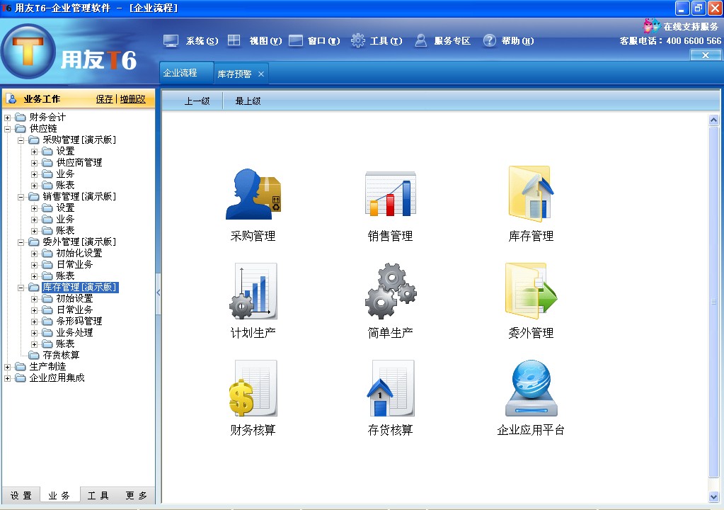Image resolution: width=724 pixels, height=510 pixels.
Task: Expand the 供应商管理 tree node
Action: pyautogui.click(x=34, y=163)
